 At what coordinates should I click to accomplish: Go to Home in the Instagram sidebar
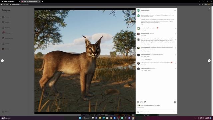point(6,17)
